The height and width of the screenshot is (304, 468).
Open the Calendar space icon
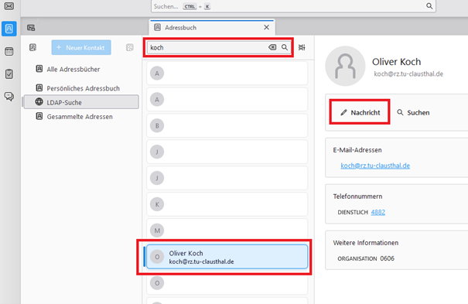pos(9,51)
